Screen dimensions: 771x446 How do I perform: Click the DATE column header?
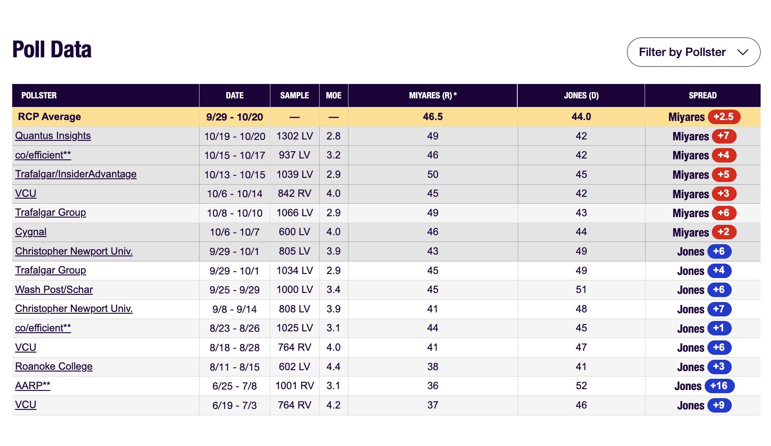[234, 96]
